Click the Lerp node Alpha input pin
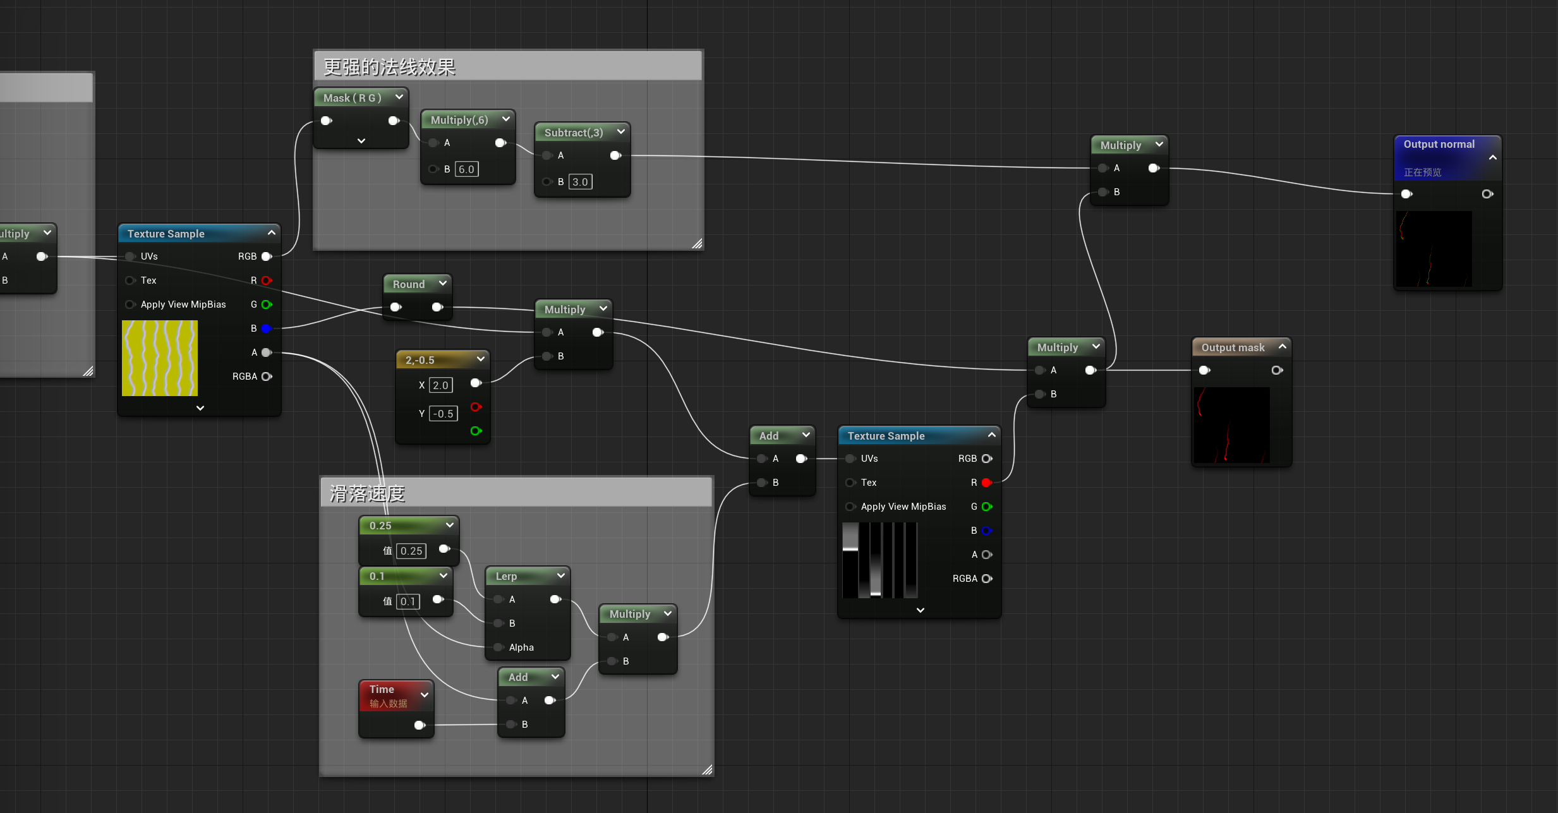The width and height of the screenshot is (1558, 813). point(498,647)
